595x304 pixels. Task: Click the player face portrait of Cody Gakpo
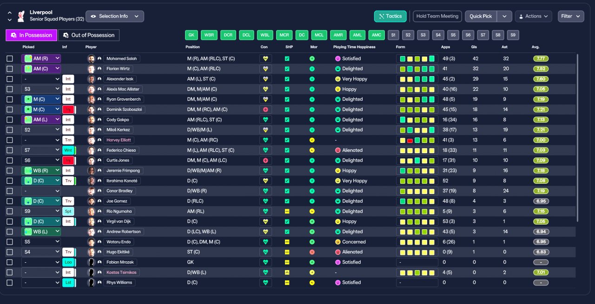point(91,120)
